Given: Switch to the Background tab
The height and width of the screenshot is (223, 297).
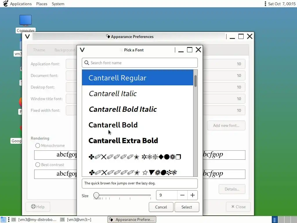Looking at the screenshot, I should 65,50.
